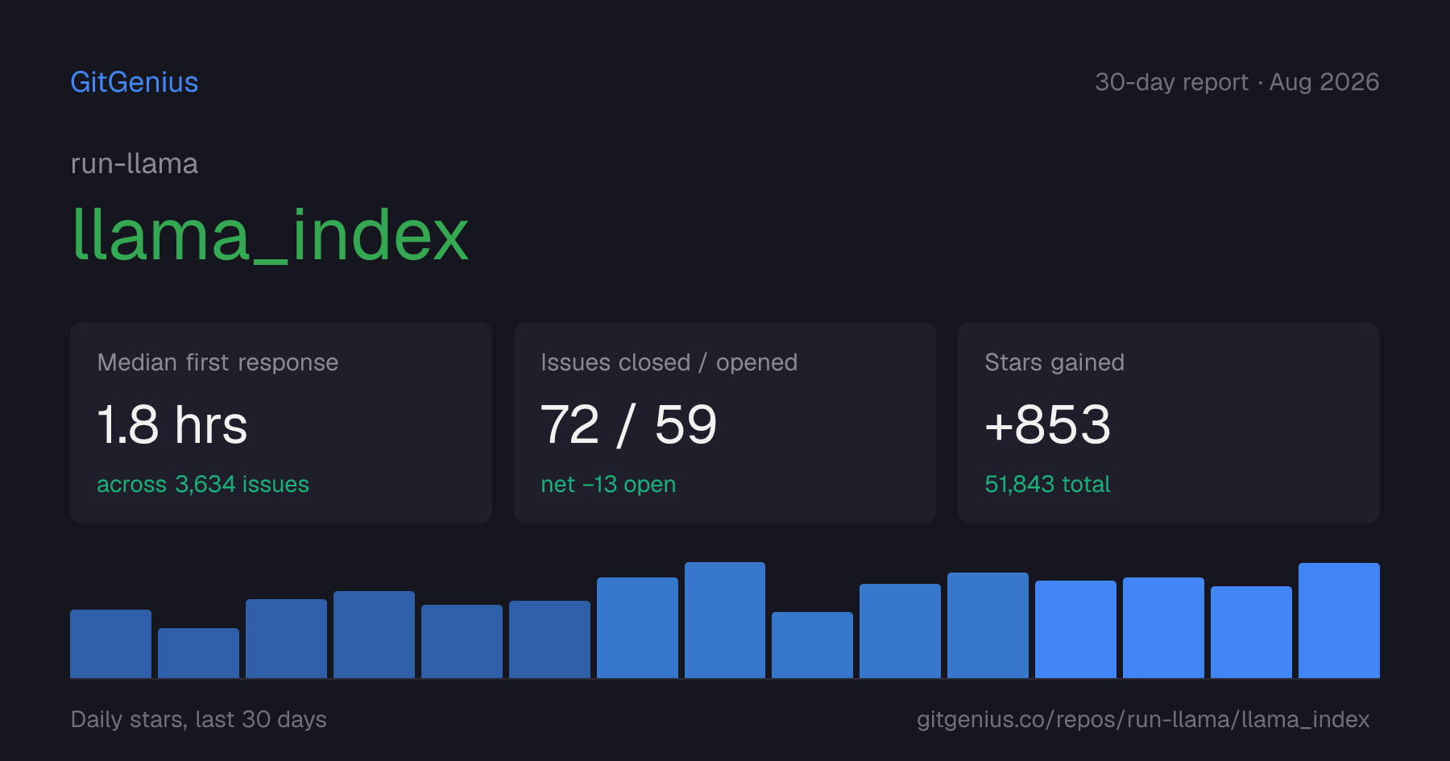
Task: Click the "across 3,634 issues" text
Action: 203,484
